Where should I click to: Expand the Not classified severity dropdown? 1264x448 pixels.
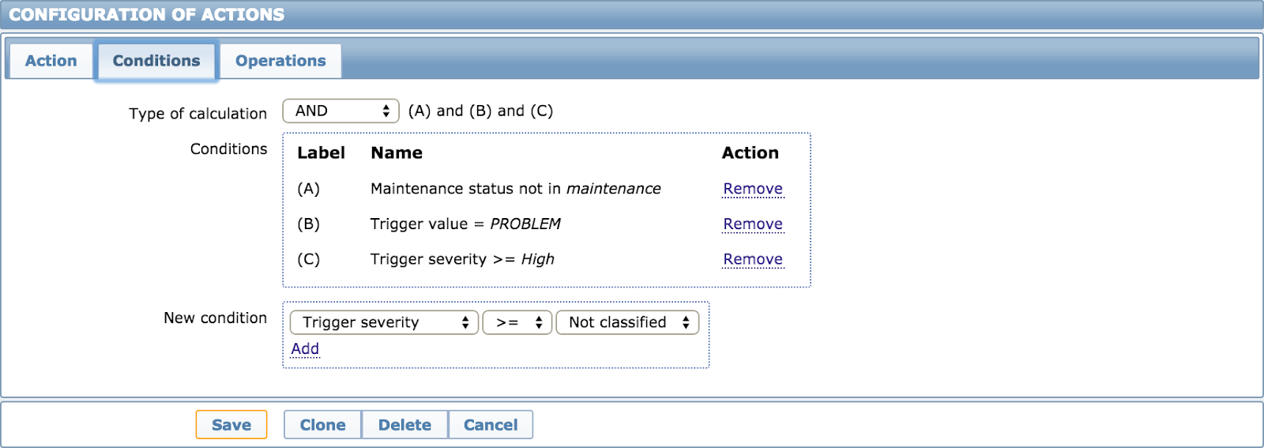tap(627, 322)
